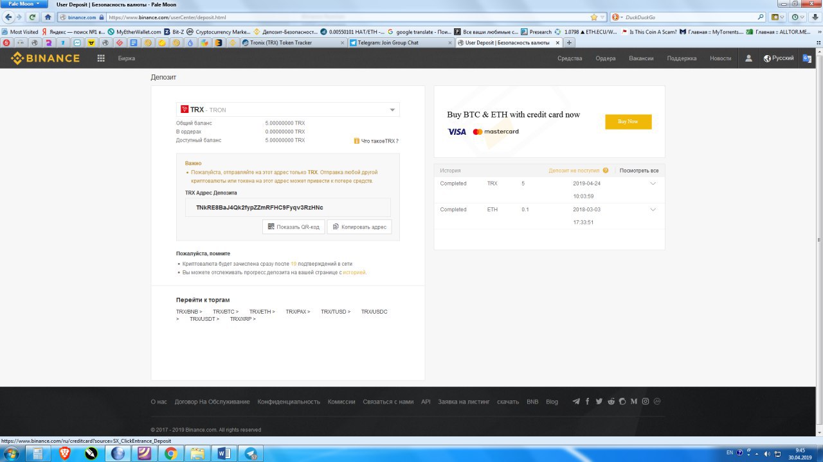Open the Presearch bookmark

coord(536,31)
